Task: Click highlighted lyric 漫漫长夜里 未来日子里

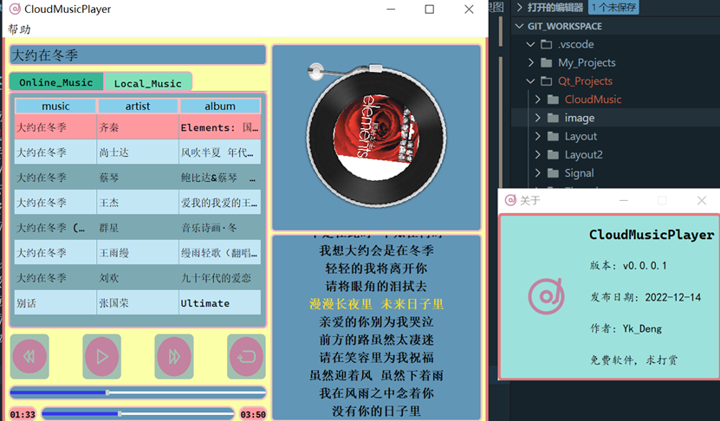Action: click(376, 304)
